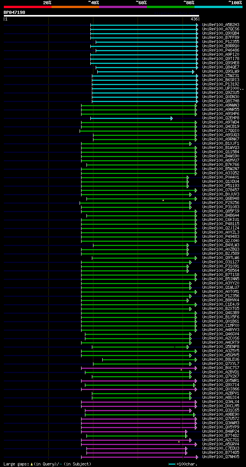The height and width of the screenshot is (467, 246).
Task: Click the purple alignment bar for UniRef100_B0C7S7
Action: coord(139,368)
